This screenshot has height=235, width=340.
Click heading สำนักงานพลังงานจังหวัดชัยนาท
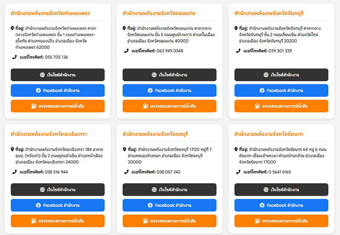[268, 134]
